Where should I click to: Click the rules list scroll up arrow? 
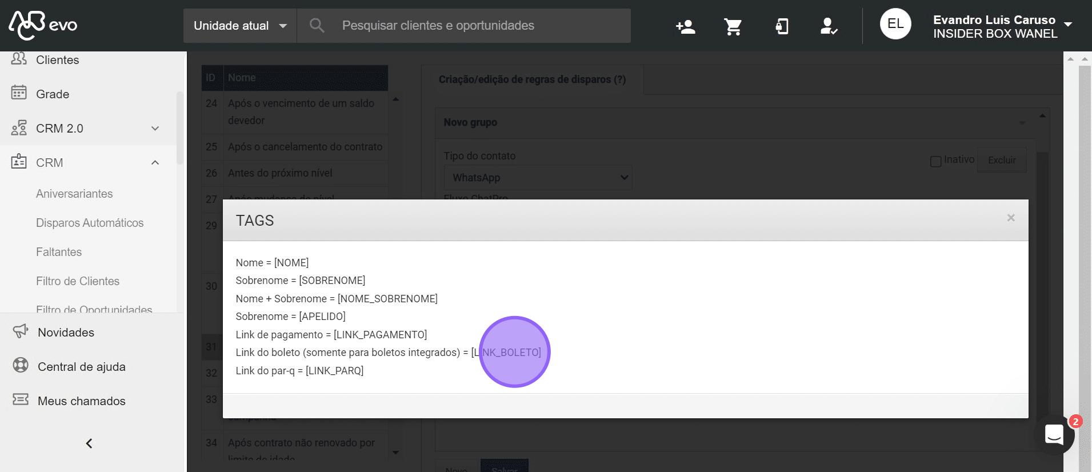[x=395, y=99]
